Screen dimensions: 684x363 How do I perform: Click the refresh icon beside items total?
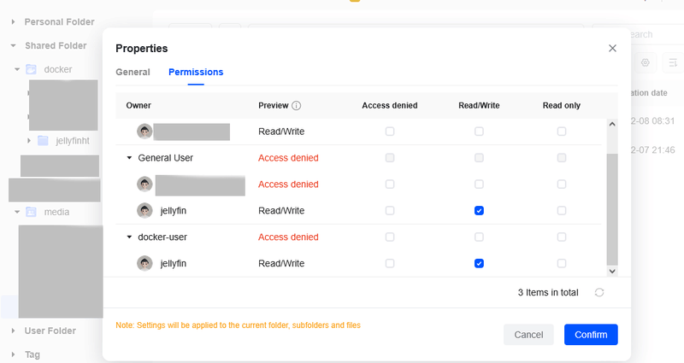tap(599, 292)
